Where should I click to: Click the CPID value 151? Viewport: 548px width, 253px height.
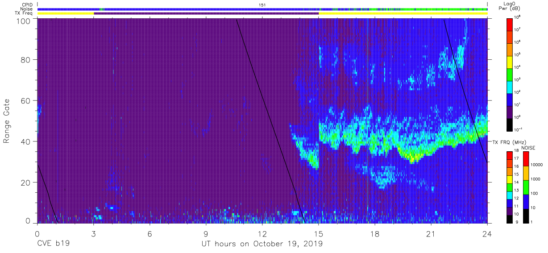[262, 4]
